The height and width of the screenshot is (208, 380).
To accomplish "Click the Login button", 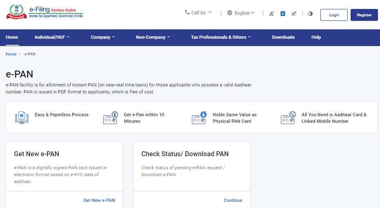I will pos(334,15).
